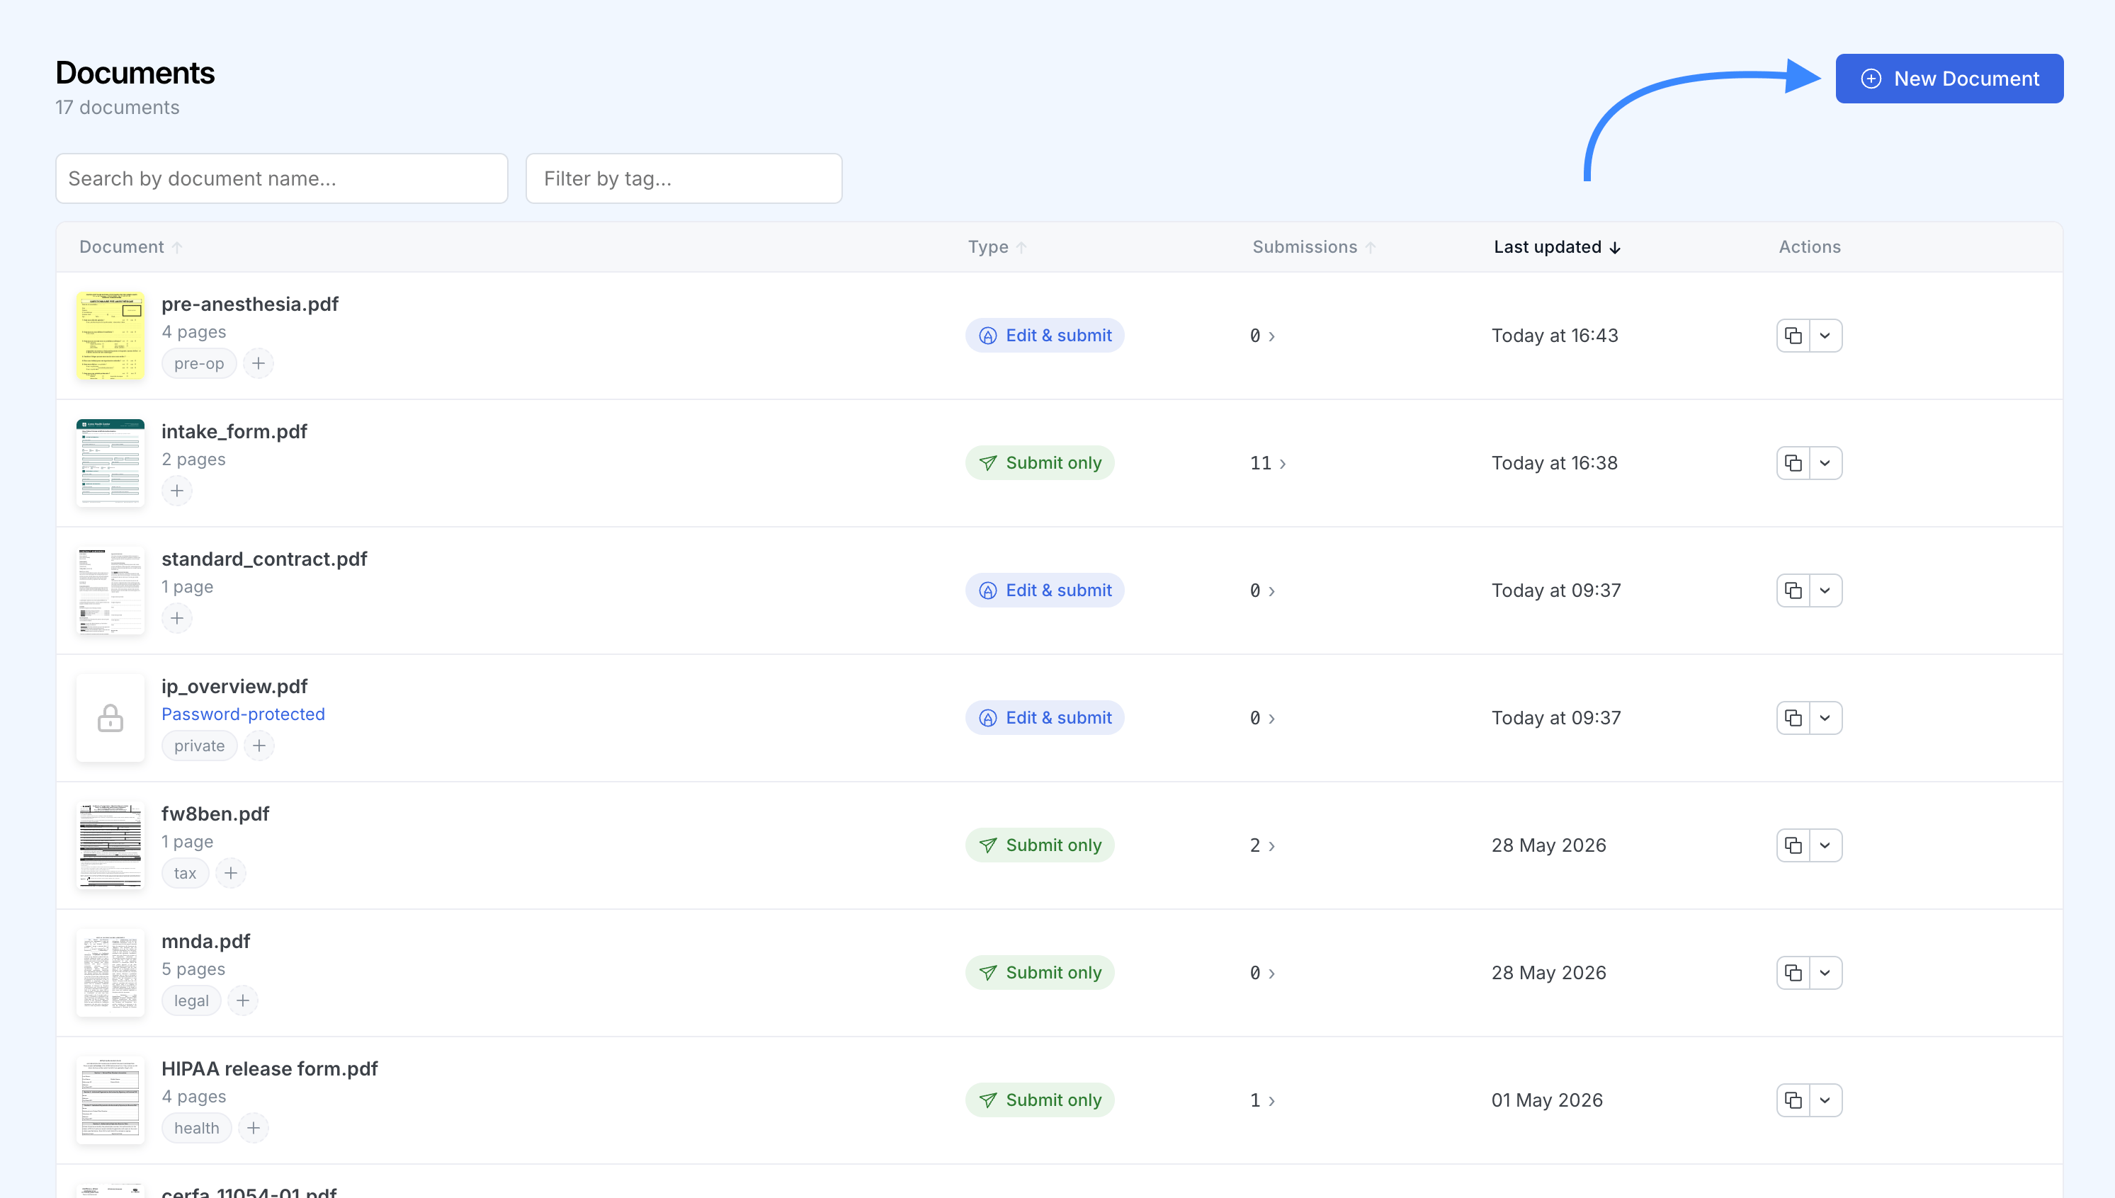Open the pre-anesthesia.pdf yellow thumbnail
The height and width of the screenshot is (1198, 2115).
click(x=110, y=336)
